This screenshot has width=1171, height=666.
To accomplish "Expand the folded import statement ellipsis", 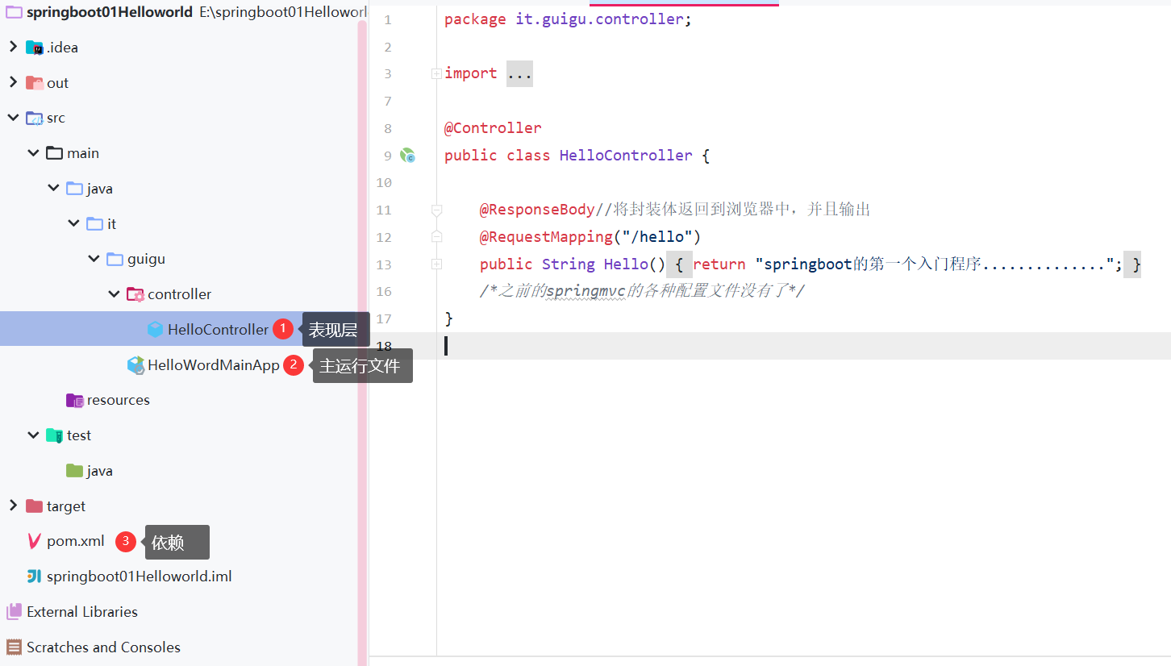I will (519, 73).
